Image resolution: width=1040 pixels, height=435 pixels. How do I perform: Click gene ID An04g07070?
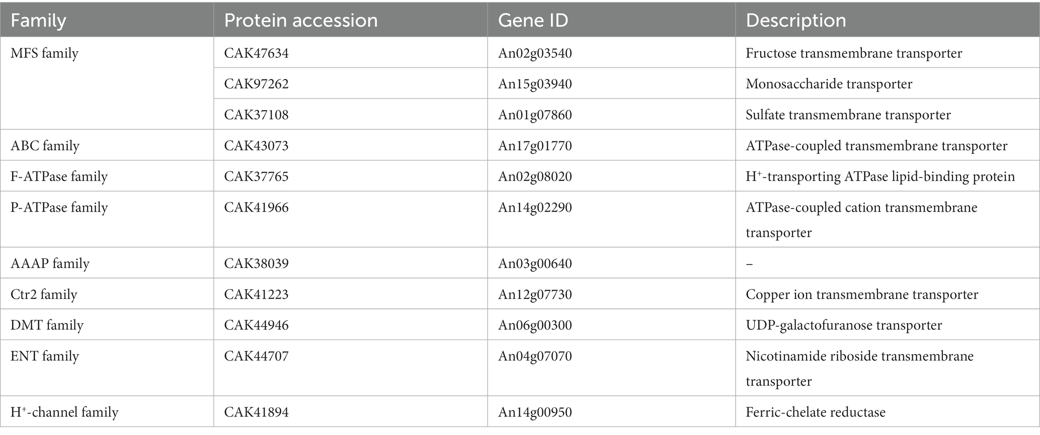pos(535,356)
